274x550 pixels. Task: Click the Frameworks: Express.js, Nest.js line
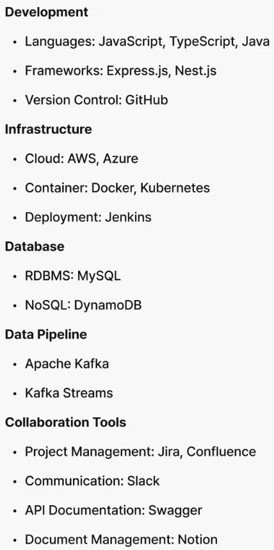point(120,71)
